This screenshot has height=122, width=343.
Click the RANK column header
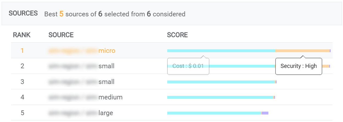(22, 35)
